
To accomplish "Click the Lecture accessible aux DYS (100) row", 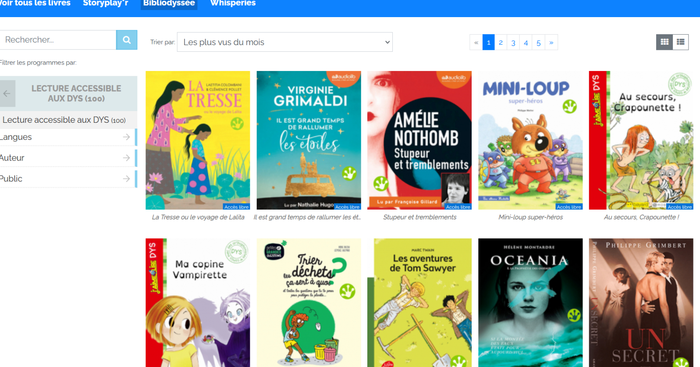I will 68,120.
